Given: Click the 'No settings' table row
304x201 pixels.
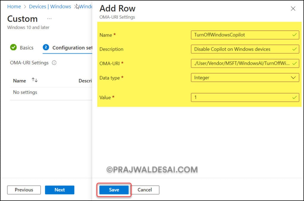Looking at the screenshot, I should point(51,92).
